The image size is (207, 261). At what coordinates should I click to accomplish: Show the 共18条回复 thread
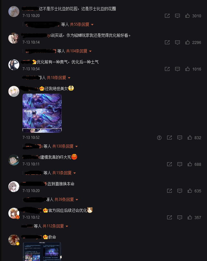(59, 78)
